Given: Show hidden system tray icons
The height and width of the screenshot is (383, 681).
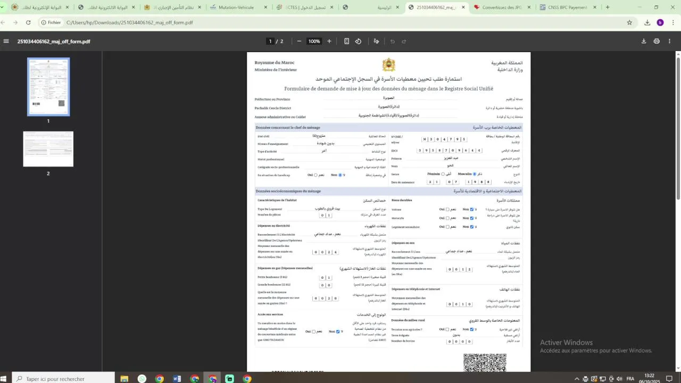Looking at the screenshot, I should 577,379.
